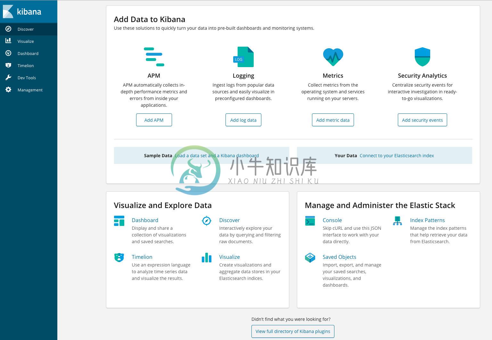492x340 pixels.
Task: Click the APM card heading
Action: (x=154, y=75)
